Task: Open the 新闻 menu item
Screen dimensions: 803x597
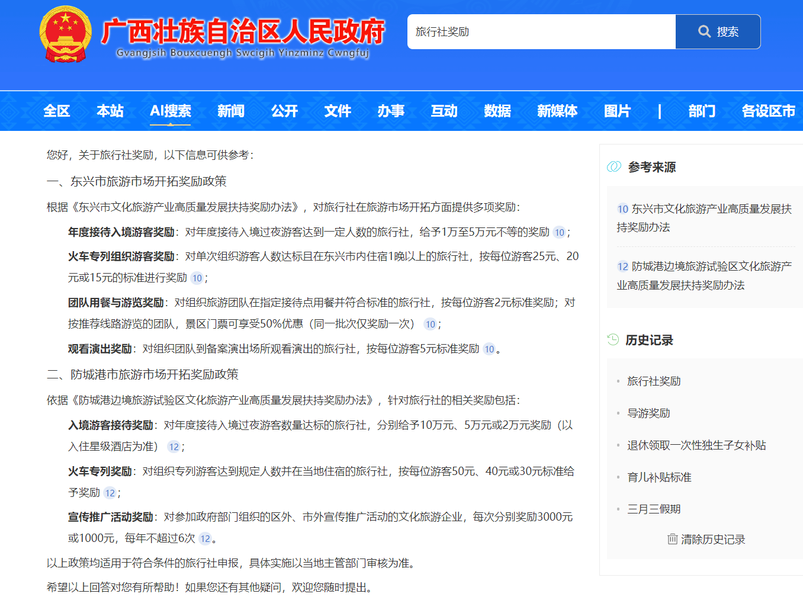Action: pos(231,111)
